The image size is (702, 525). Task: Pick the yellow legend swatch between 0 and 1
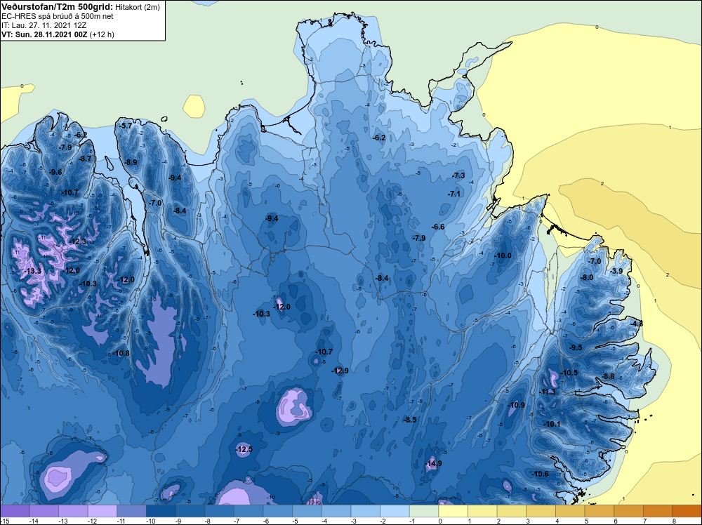pos(453,511)
